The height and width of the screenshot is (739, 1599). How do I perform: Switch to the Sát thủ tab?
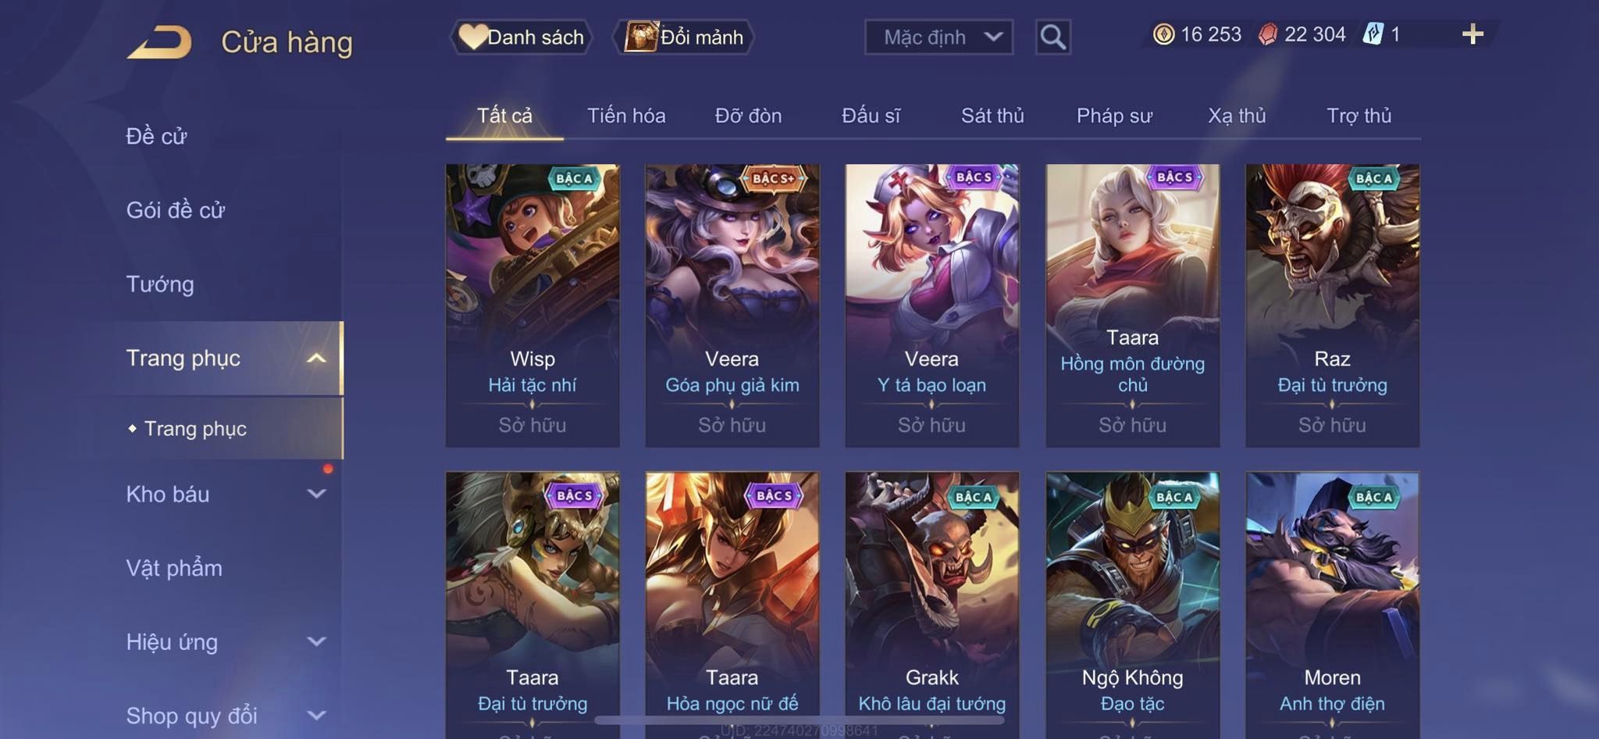pos(992,116)
